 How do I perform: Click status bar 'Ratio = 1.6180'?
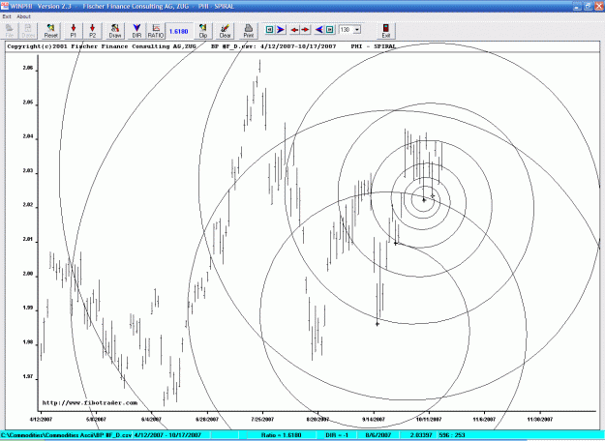tap(282, 435)
